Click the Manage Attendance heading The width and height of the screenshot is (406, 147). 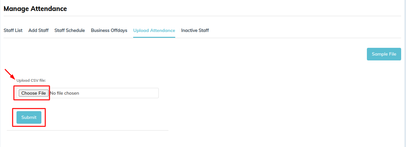[35, 9]
